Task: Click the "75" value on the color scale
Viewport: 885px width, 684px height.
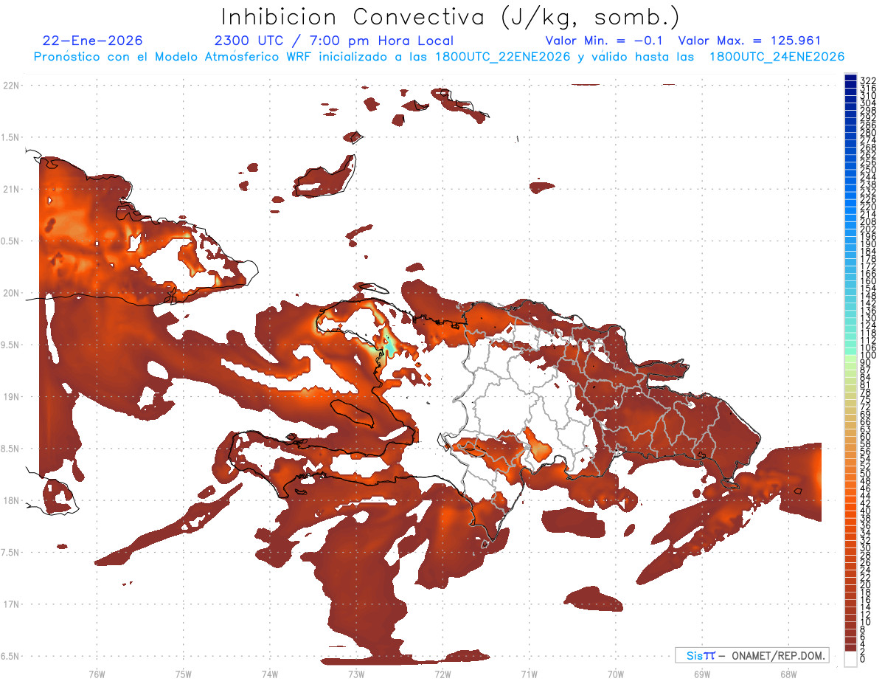Action: 865,399
